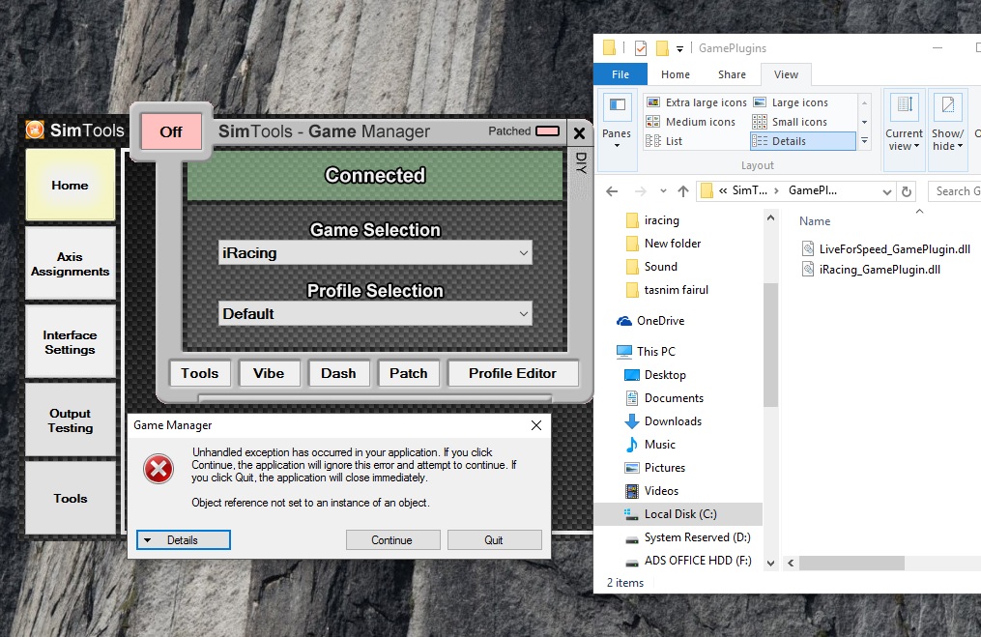The image size is (981, 637).
Task: Expand the layout gallery more arrow
Action: click(865, 141)
